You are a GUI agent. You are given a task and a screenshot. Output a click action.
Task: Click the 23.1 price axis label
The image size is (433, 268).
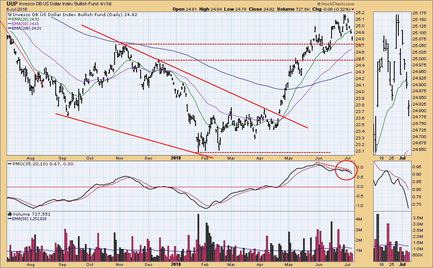tap(360, 151)
